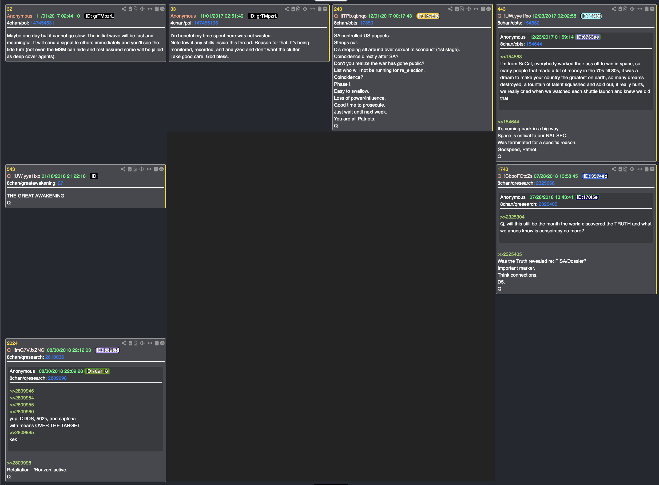
Task: Share post 243 using its share icon
Action: (450, 9)
